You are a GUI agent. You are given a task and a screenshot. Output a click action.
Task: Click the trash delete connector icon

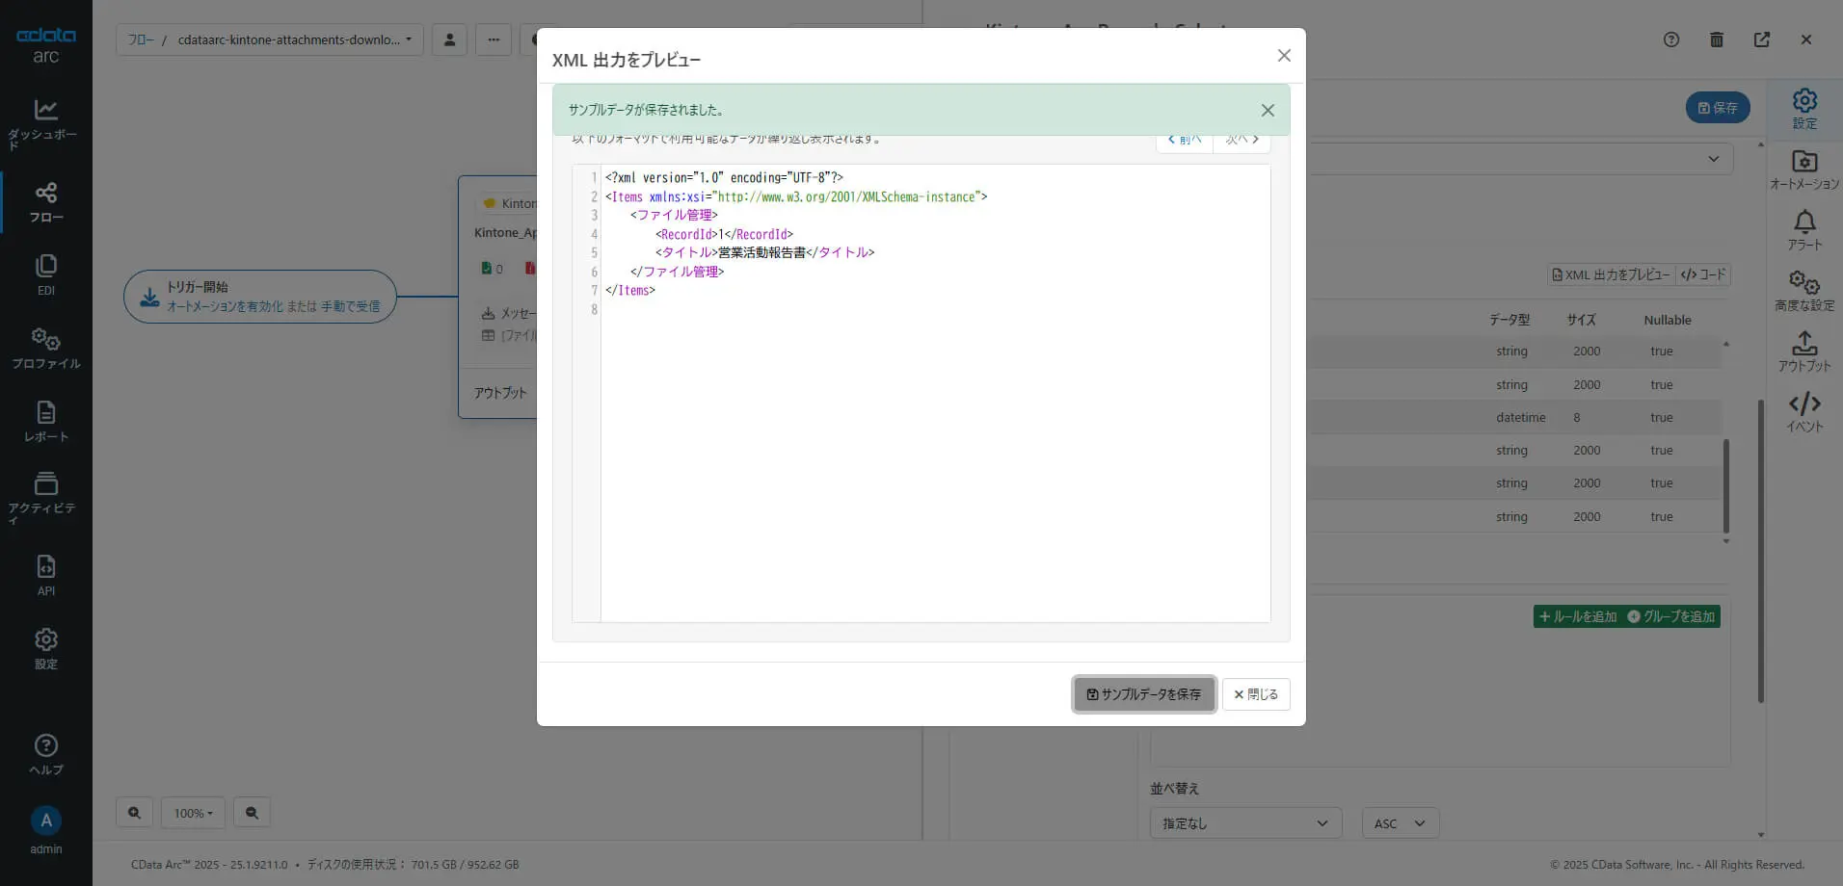coord(1717,39)
